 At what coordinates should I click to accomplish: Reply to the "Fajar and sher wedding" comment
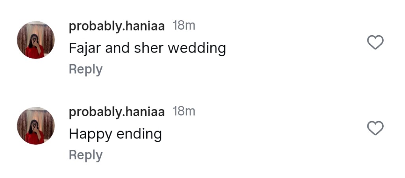point(85,69)
